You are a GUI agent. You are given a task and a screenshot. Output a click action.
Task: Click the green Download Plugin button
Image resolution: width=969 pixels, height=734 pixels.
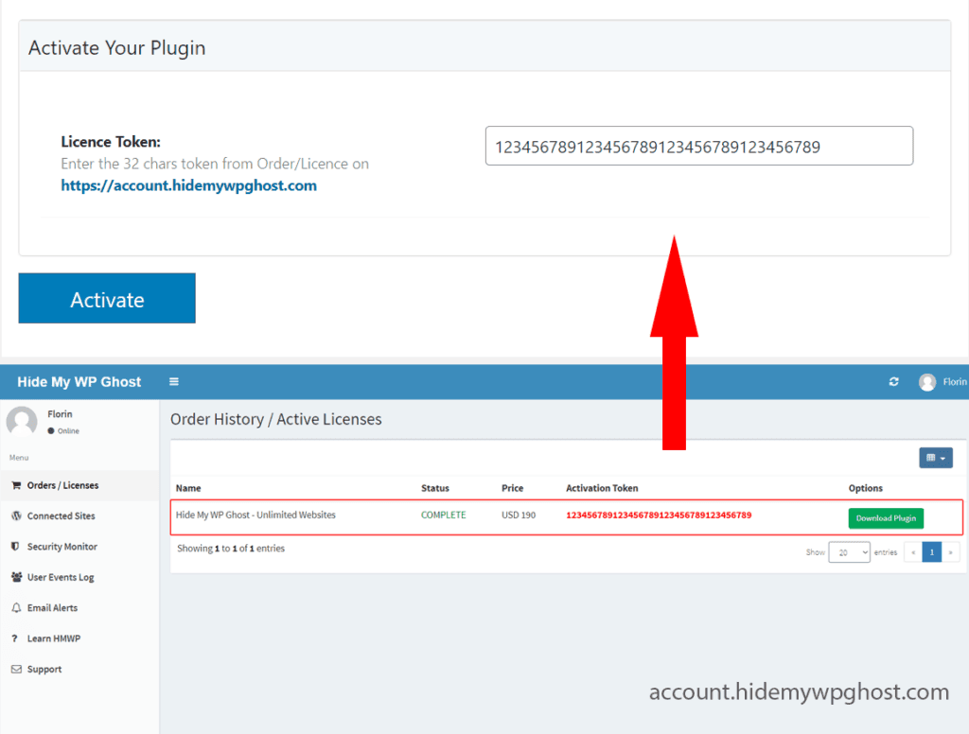click(x=886, y=518)
